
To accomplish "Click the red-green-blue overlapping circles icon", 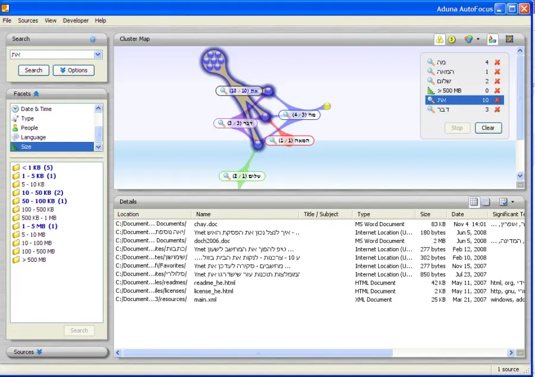I will coord(468,39).
